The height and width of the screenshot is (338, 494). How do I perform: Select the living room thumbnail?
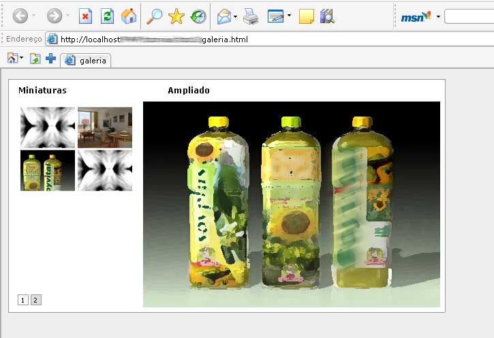pyautogui.click(x=104, y=127)
